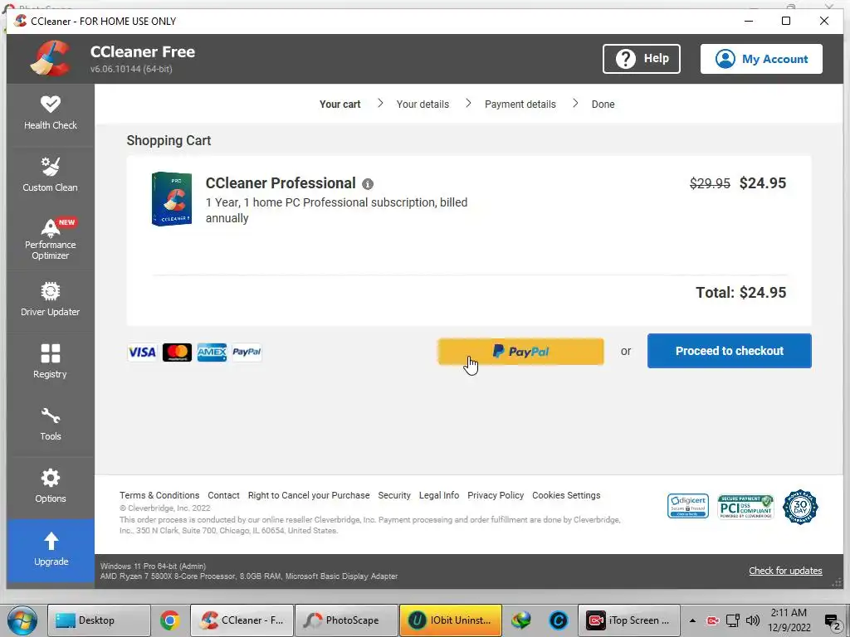Click the PCI DSS compliant badge
The width and height of the screenshot is (850, 637).
pos(745,507)
